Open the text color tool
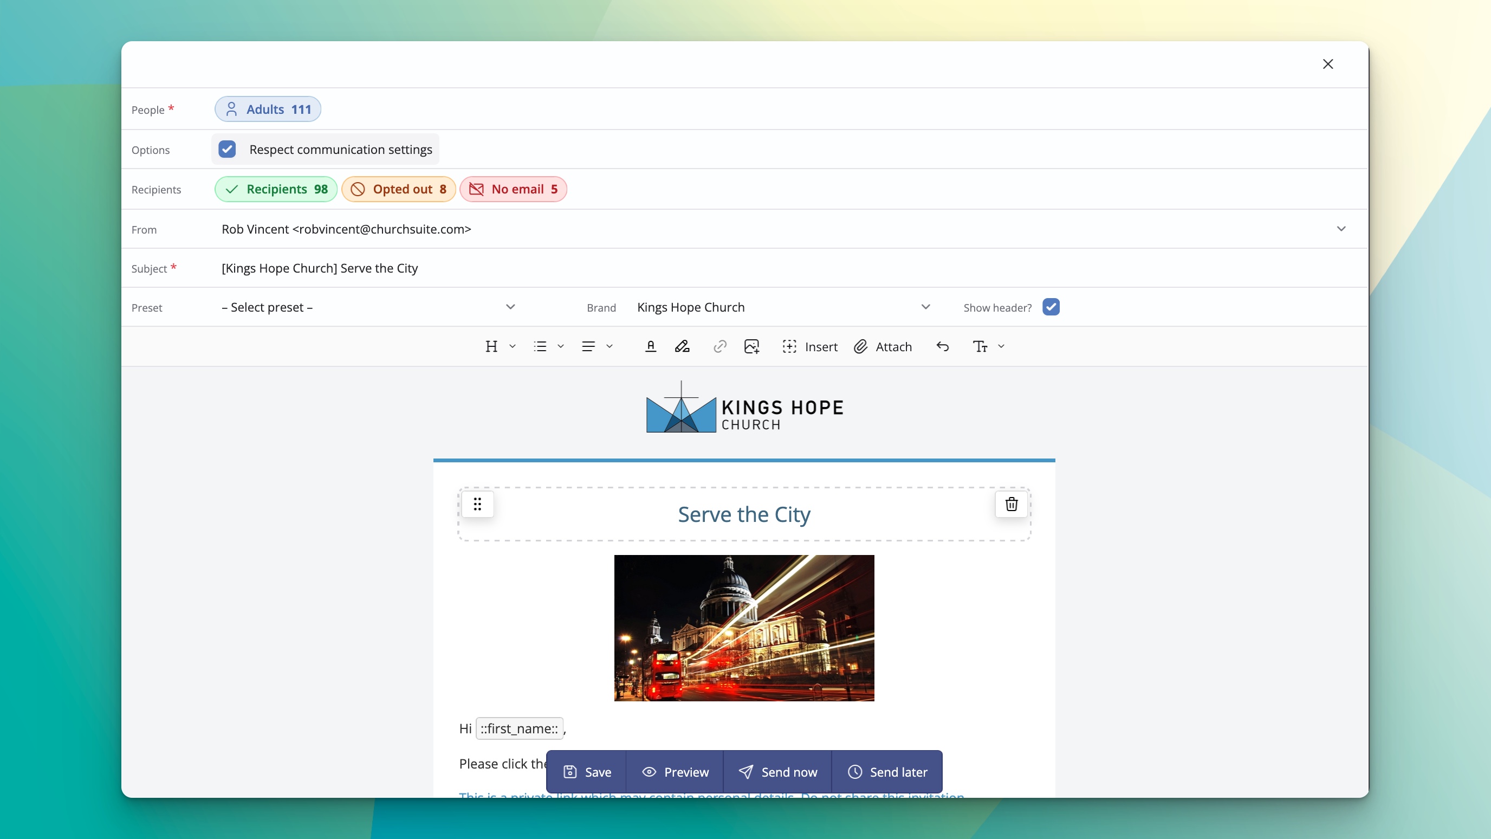 coord(651,346)
